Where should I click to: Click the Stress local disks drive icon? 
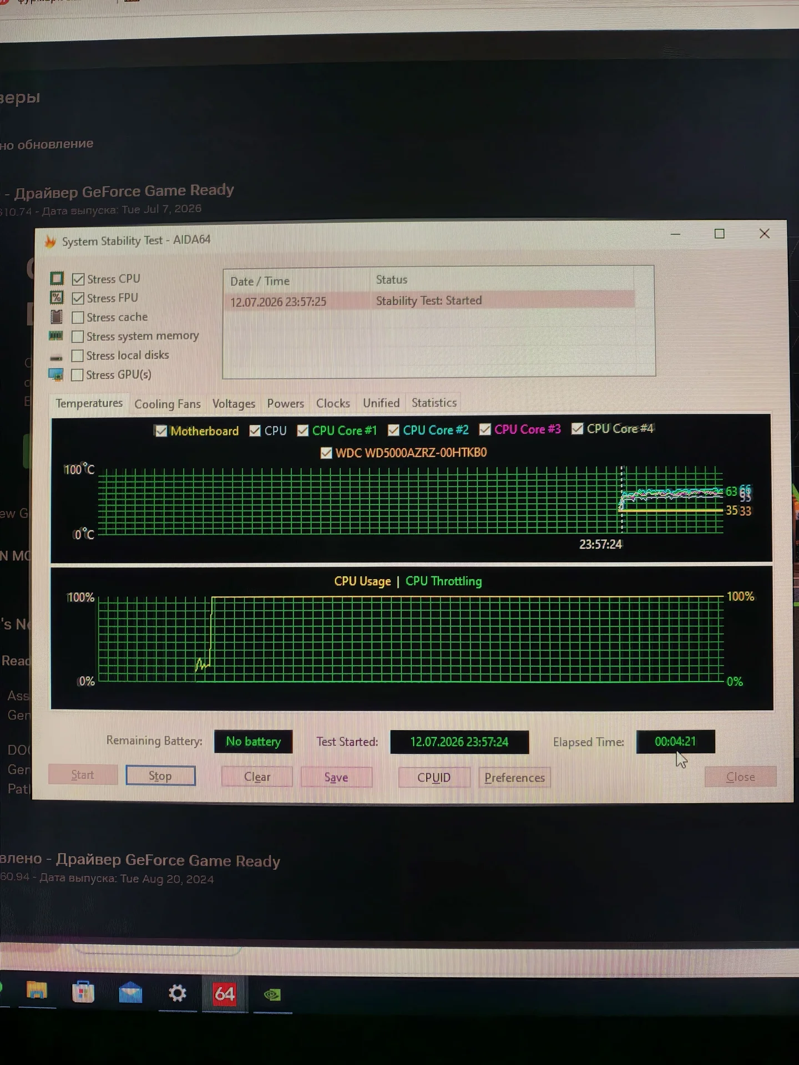coord(56,357)
